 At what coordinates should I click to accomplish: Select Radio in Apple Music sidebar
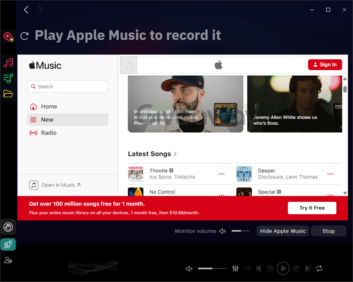pos(68,133)
